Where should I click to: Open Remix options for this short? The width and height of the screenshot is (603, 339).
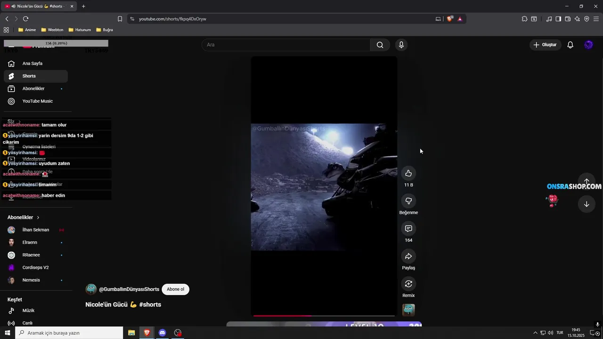coord(408,284)
